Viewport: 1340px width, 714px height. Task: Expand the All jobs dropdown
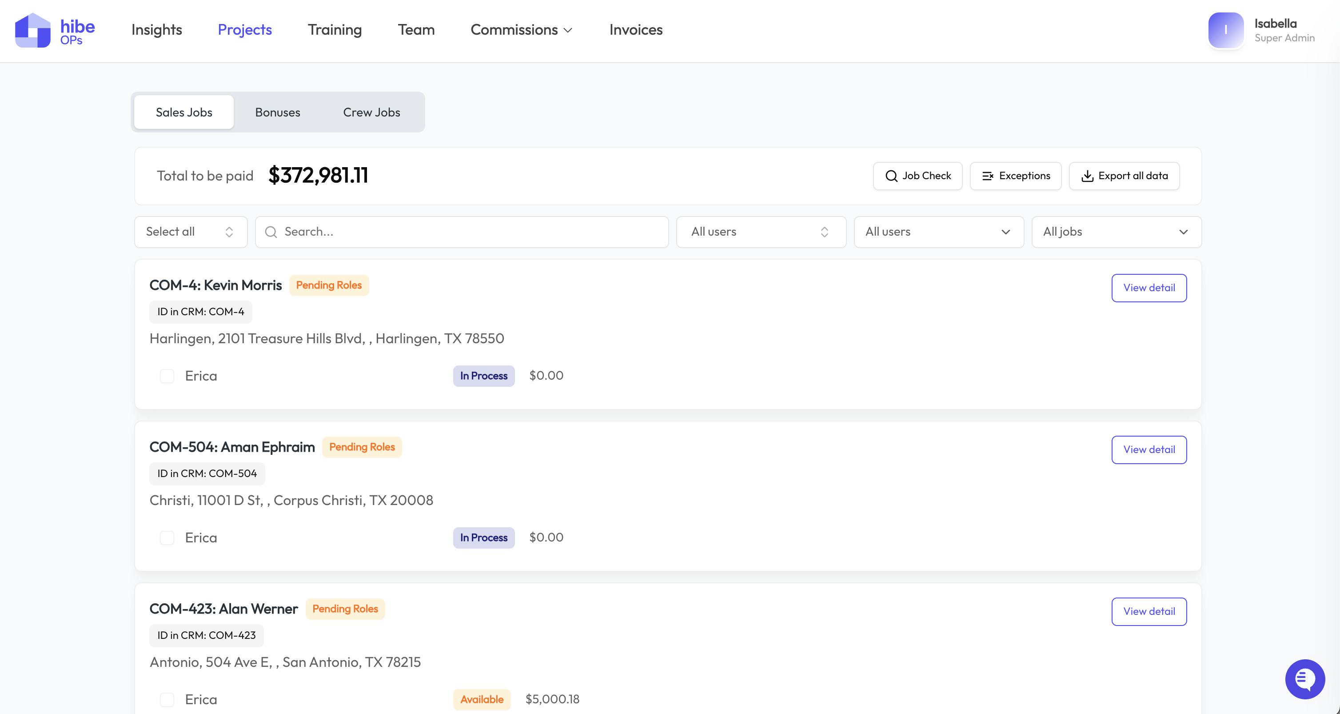point(1117,232)
